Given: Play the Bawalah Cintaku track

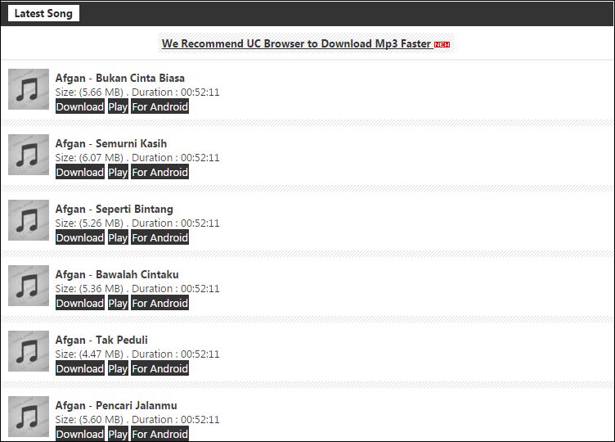Looking at the screenshot, I should 118,304.
